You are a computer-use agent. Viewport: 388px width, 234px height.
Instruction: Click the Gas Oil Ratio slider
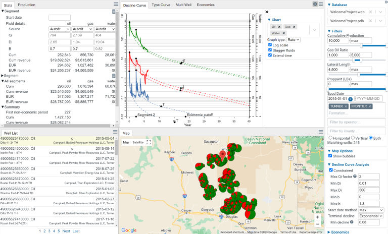(x=357, y=60)
